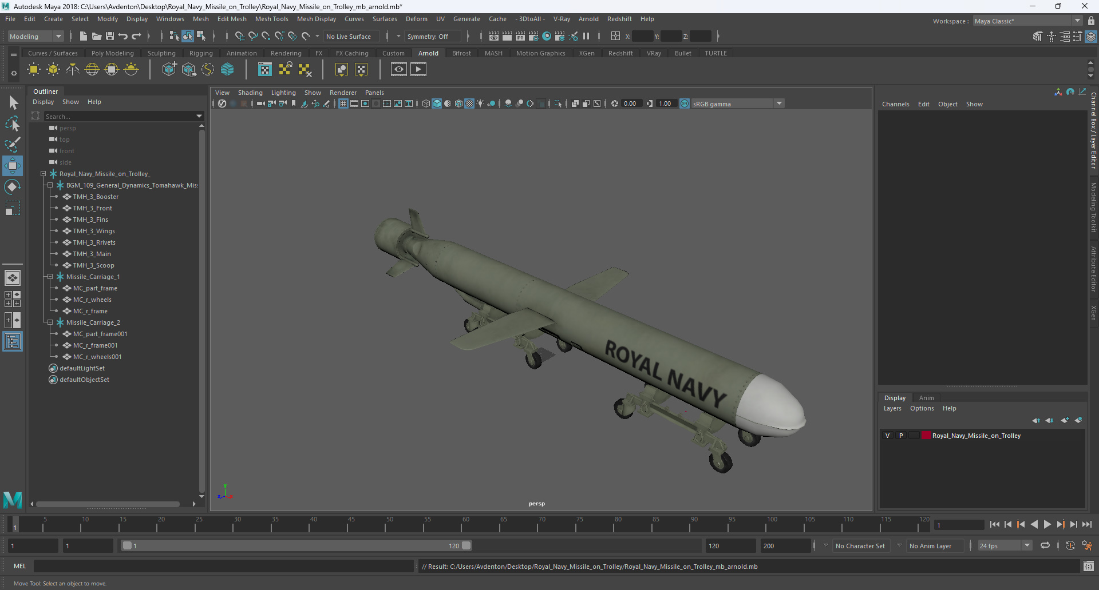1099x590 pixels.
Task: Activate the Lasso select tool
Action: (13, 123)
